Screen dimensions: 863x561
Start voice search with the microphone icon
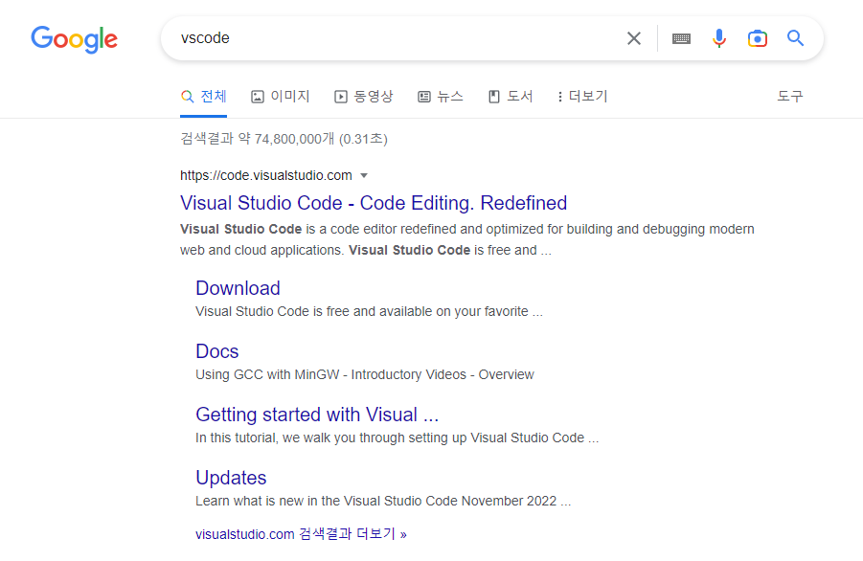(718, 38)
